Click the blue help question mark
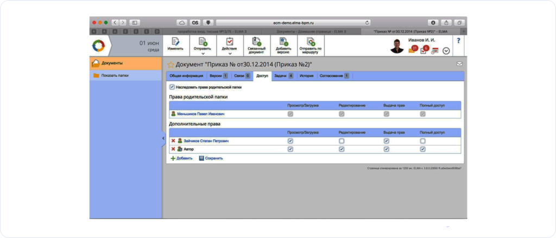 pos(459,41)
